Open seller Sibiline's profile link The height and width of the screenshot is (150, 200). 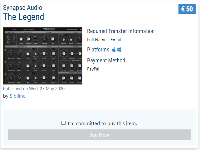(x=17, y=96)
